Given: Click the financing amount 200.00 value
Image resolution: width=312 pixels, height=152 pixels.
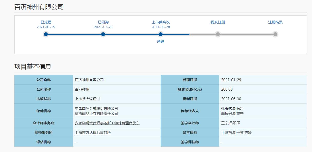Looking at the screenshot, I should point(227,89).
